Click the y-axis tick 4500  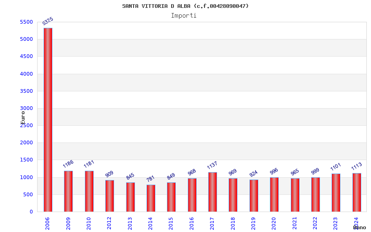[x=26, y=57]
